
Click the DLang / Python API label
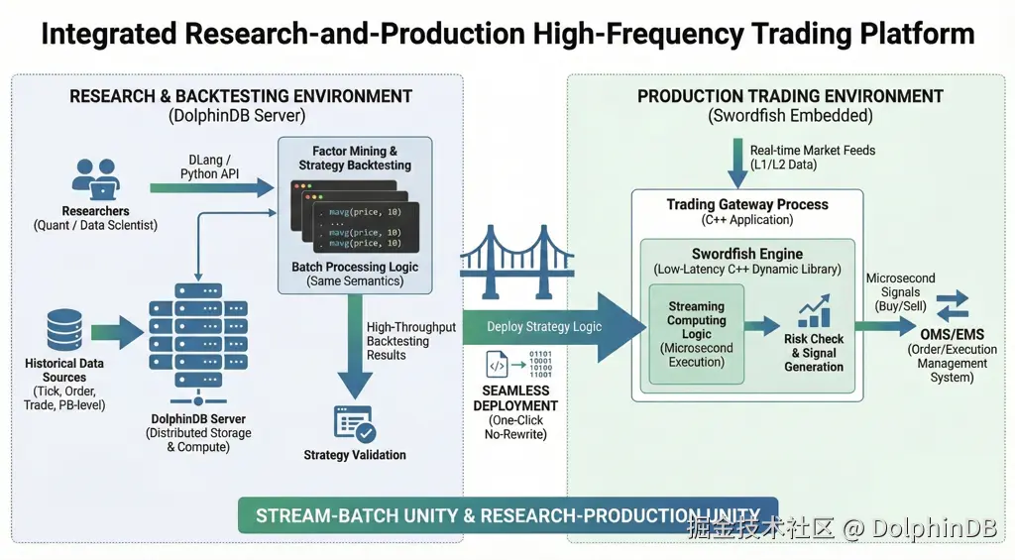point(210,168)
